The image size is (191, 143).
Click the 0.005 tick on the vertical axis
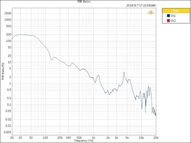click(7, 132)
